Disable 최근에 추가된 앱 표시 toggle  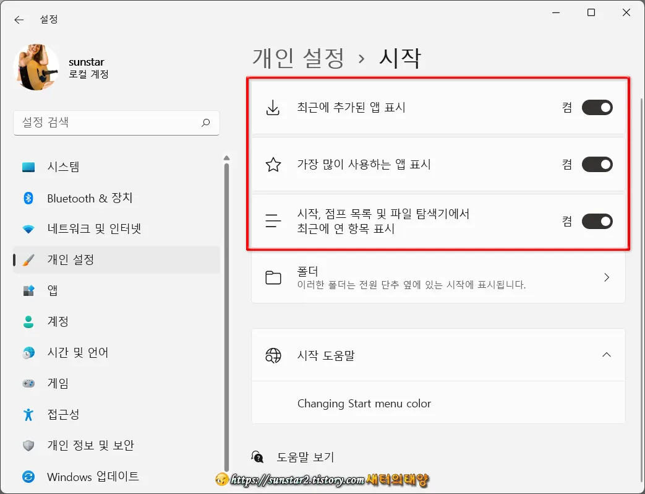pos(596,107)
